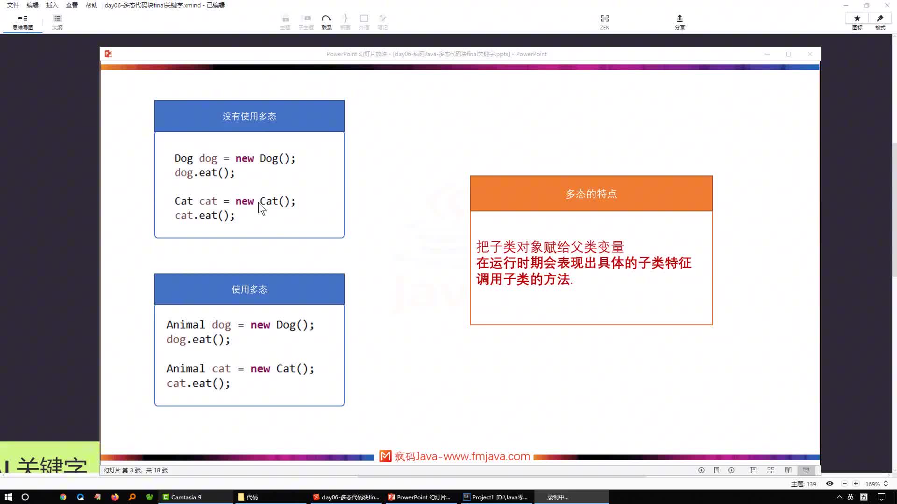The width and height of the screenshot is (897, 504).
Task: Open the 编辑 menu
Action: [x=33, y=5]
